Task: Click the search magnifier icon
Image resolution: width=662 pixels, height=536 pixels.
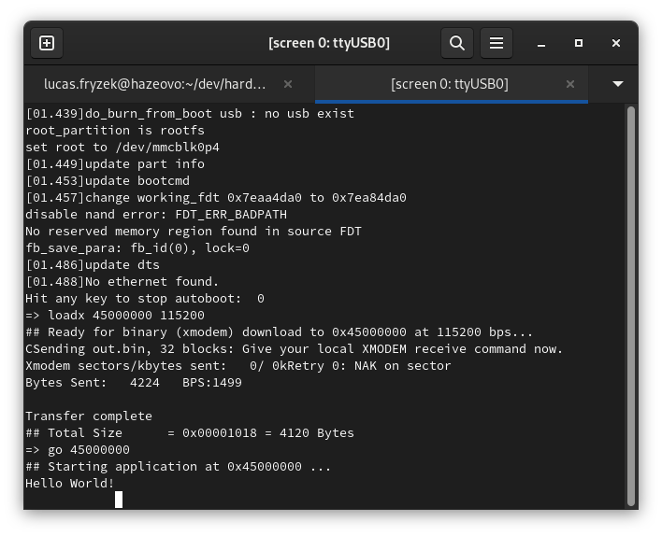Action: tap(456, 43)
